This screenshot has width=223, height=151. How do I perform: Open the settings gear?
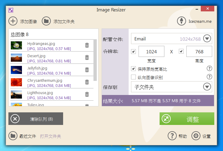point(196,136)
